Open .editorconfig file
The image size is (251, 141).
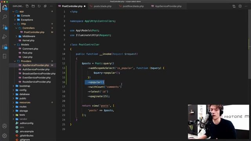pos(26,123)
